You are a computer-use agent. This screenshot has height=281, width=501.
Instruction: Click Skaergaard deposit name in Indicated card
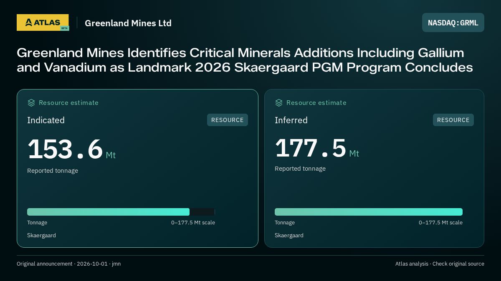pyautogui.click(x=41, y=236)
